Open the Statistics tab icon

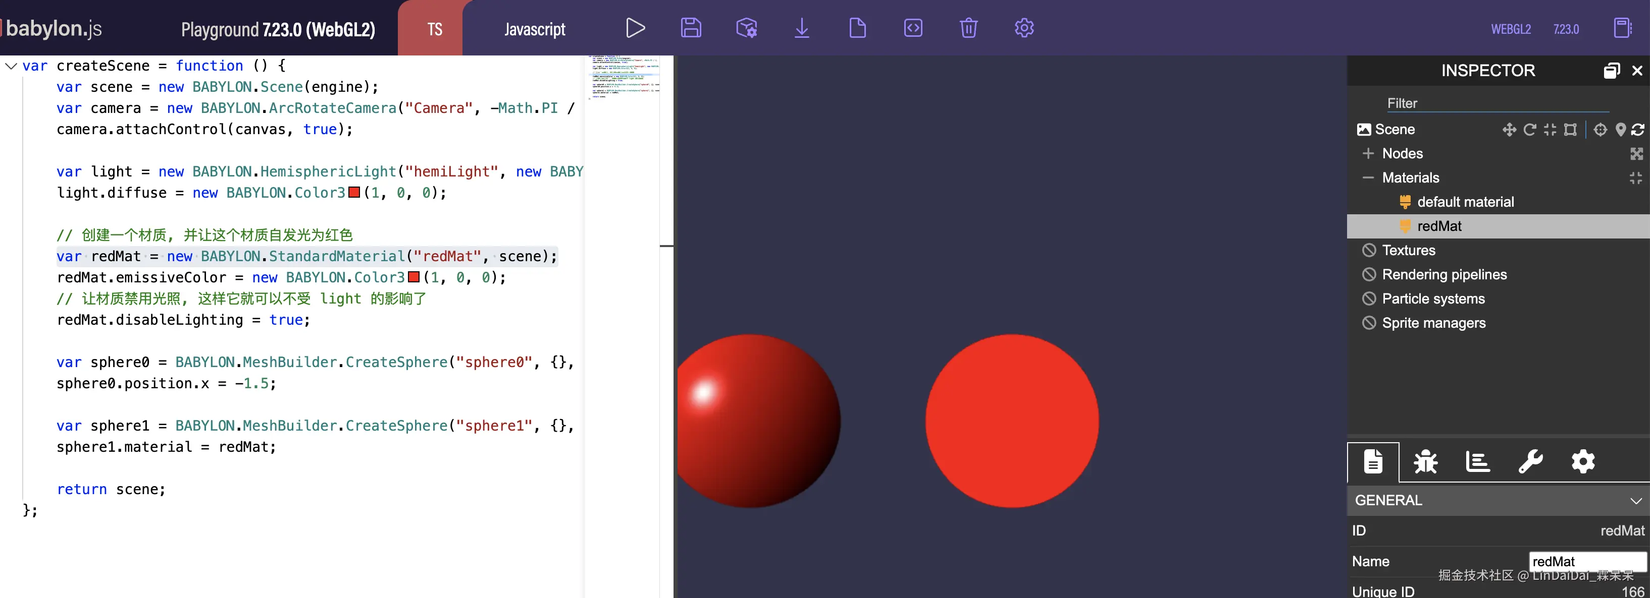point(1477,462)
